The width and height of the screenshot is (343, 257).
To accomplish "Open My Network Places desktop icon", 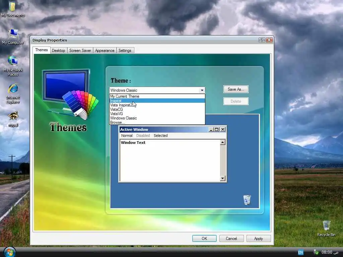I will click(x=13, y=66).
